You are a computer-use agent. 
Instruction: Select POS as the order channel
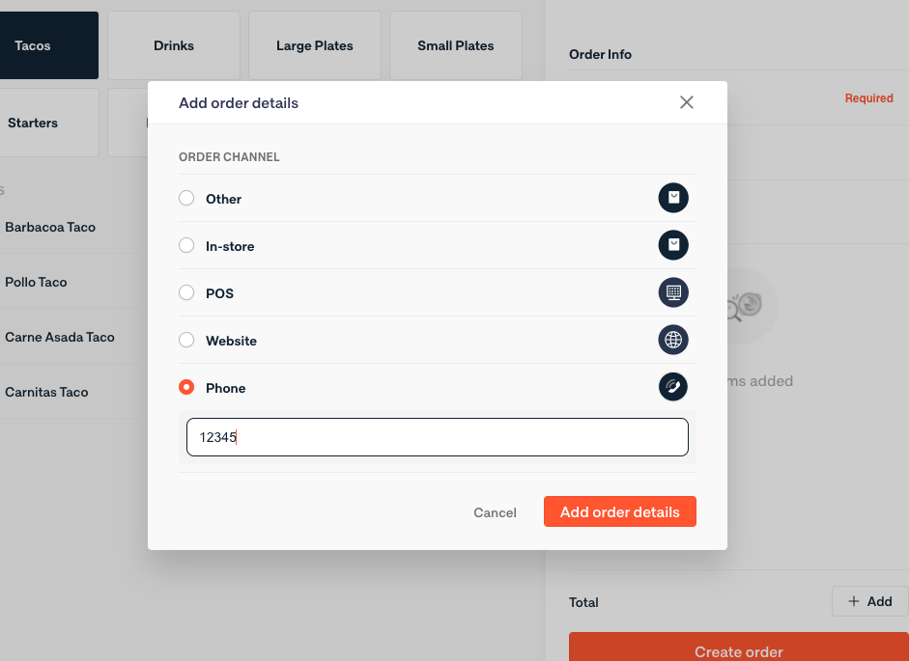pos(186,292)
